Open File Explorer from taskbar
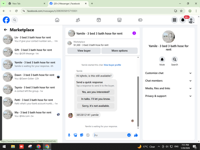 coord(13,147)
